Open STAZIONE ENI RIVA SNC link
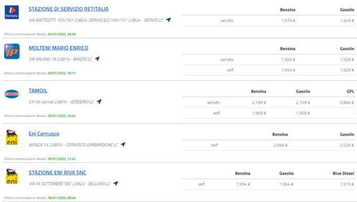 (57, 173)
